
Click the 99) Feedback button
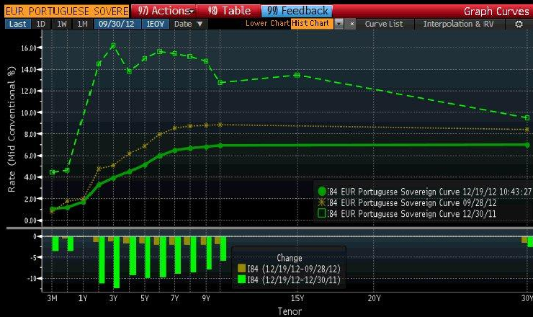tap(297, 11)
